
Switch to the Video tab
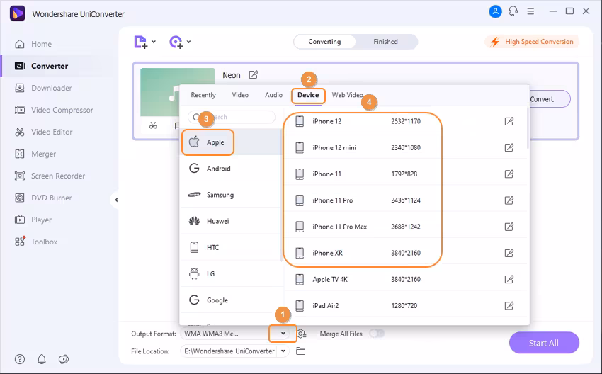240,95
